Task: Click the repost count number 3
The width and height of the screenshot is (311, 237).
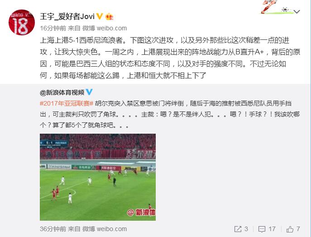Action: pos(246,229)
